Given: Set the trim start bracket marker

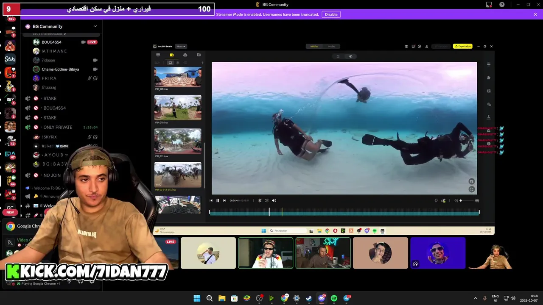Looking at the screenshot, I should click(x=260, y=200).
